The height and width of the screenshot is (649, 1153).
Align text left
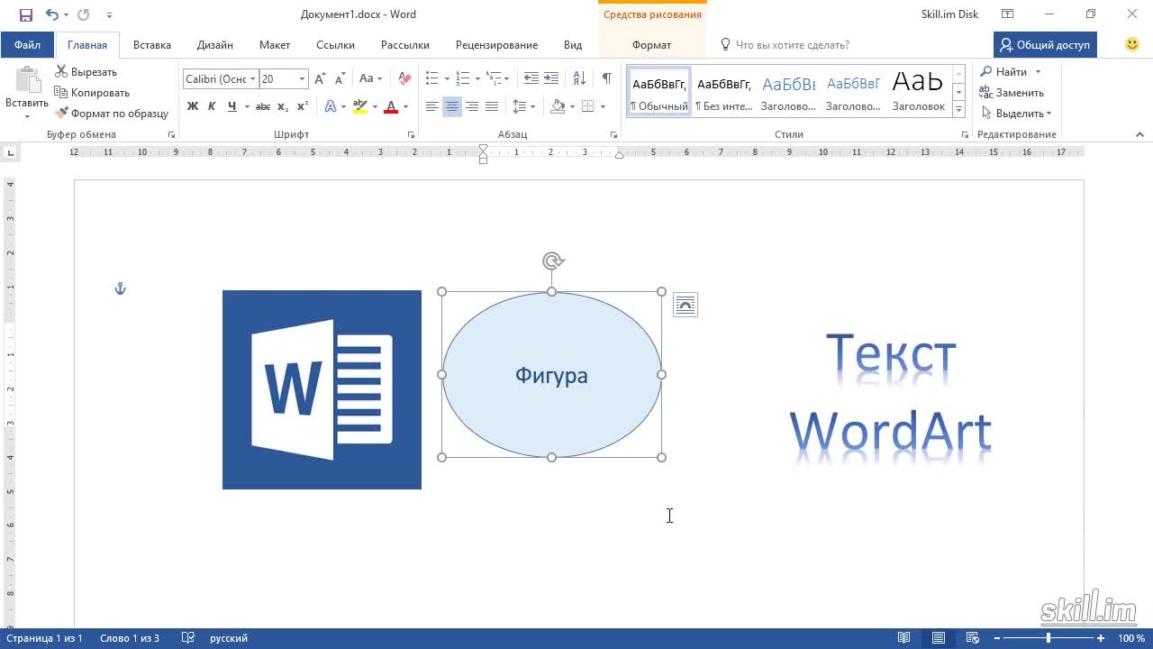pos(432,106)
